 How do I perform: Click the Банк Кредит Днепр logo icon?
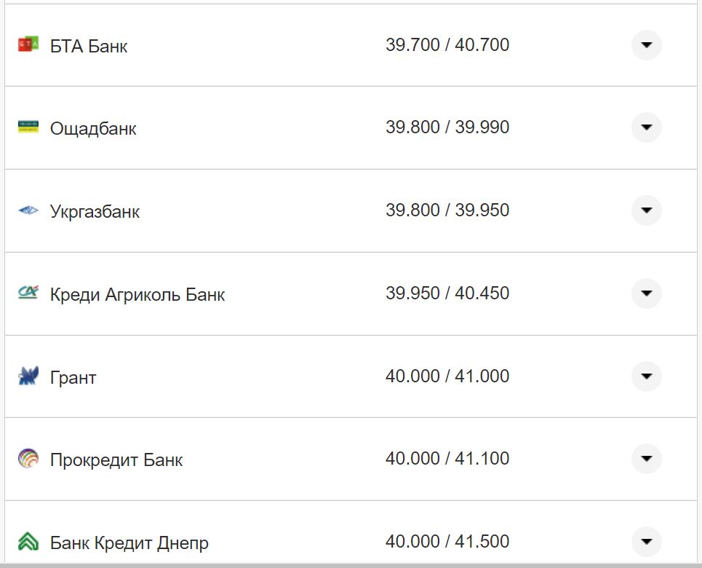(x=28, y=542)
